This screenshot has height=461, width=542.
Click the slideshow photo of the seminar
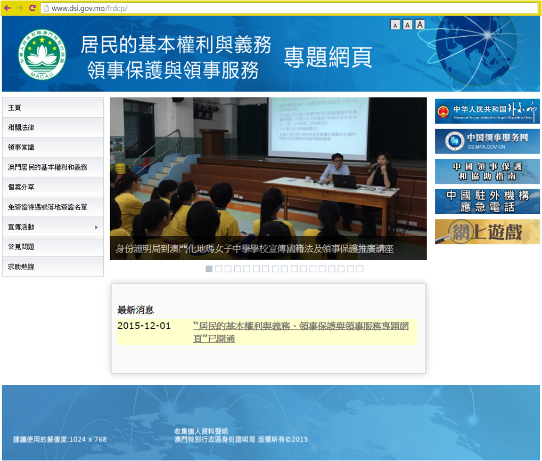[268, 171]
